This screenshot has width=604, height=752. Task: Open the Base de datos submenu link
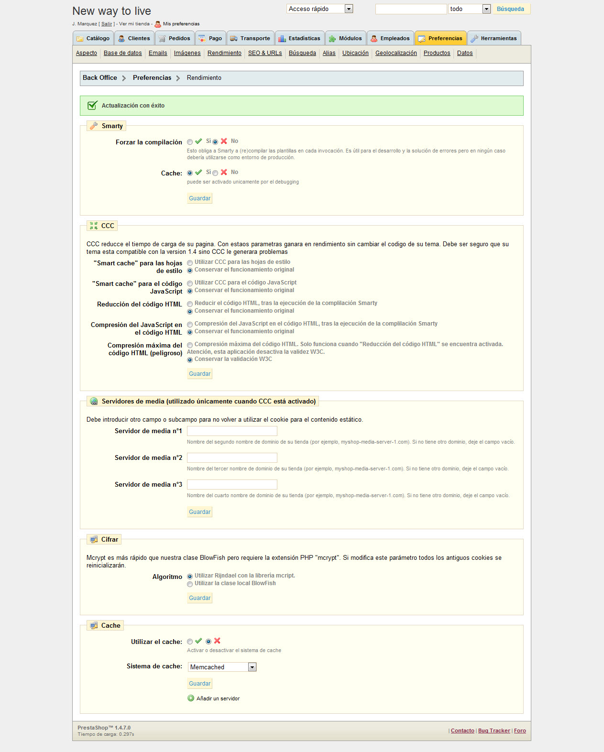123,53
